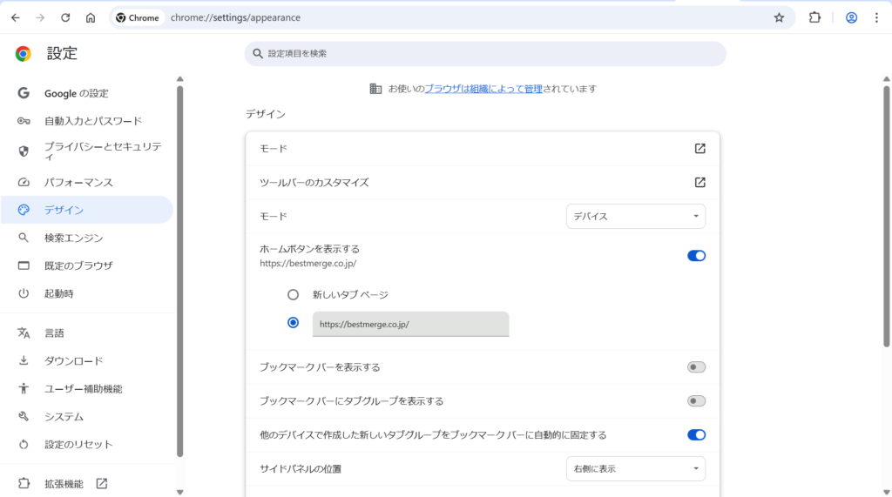Image resolution: width=892 pixels, height=497 pixels.
Task: Click the browser back arrow
Action: pos(15,17)
